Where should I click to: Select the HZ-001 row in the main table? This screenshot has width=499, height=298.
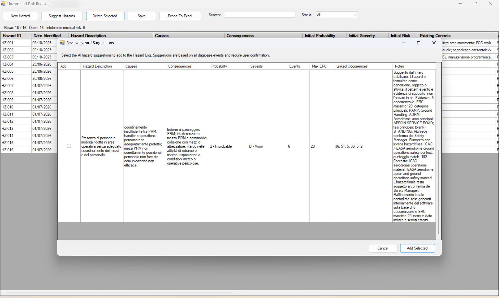[x=16, y=43]
